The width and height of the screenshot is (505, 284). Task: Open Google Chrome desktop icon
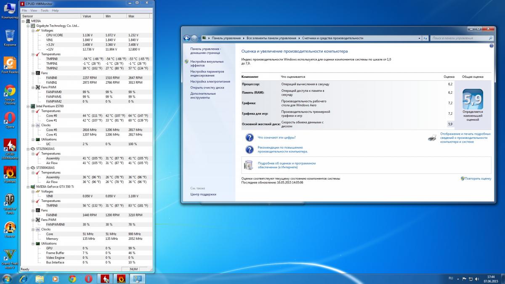pyautogui.click(x=10, y=95)
